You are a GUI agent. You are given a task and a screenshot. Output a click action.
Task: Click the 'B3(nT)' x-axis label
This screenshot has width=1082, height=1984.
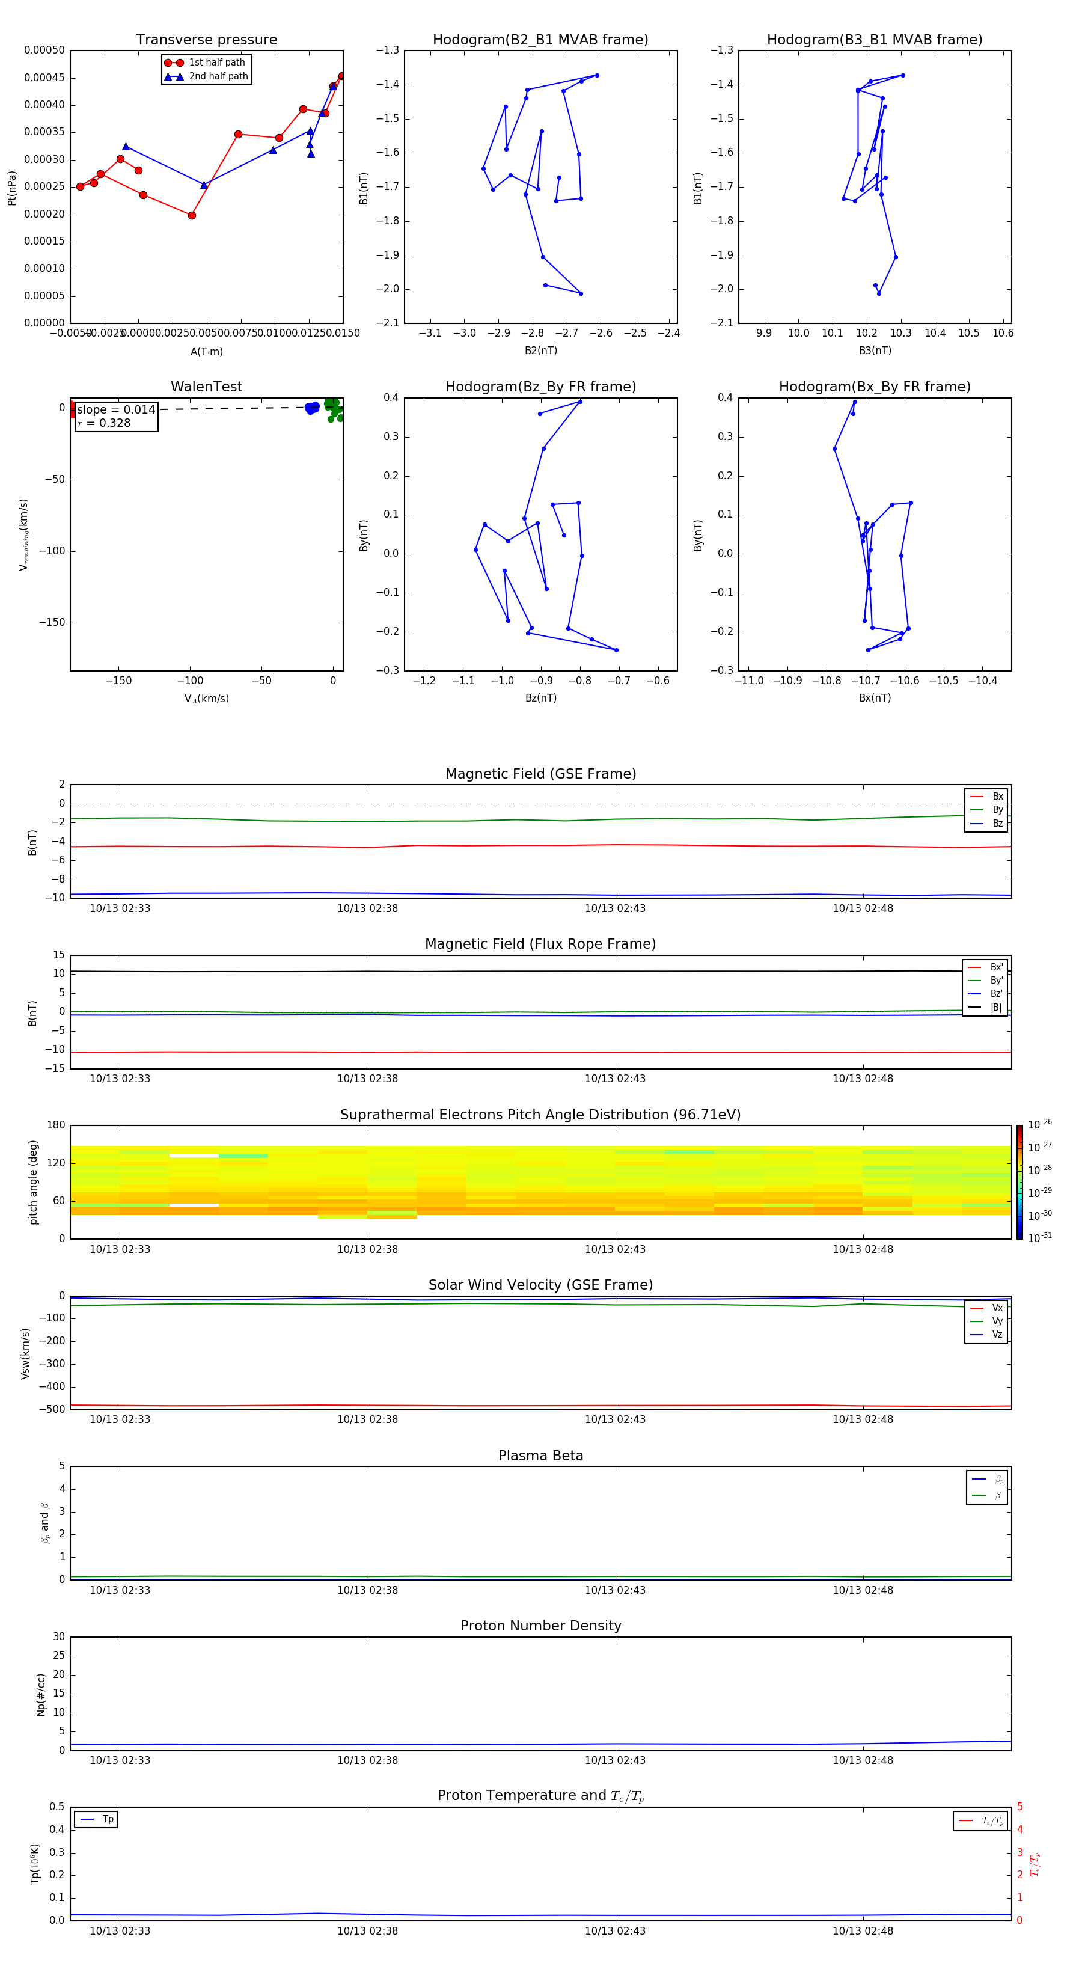click(x=875, y=351)
